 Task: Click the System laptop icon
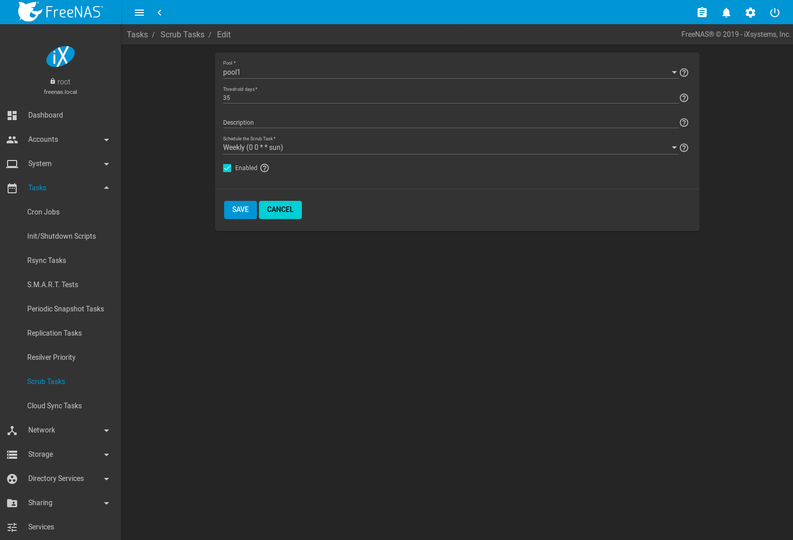(x=12, y=164)
